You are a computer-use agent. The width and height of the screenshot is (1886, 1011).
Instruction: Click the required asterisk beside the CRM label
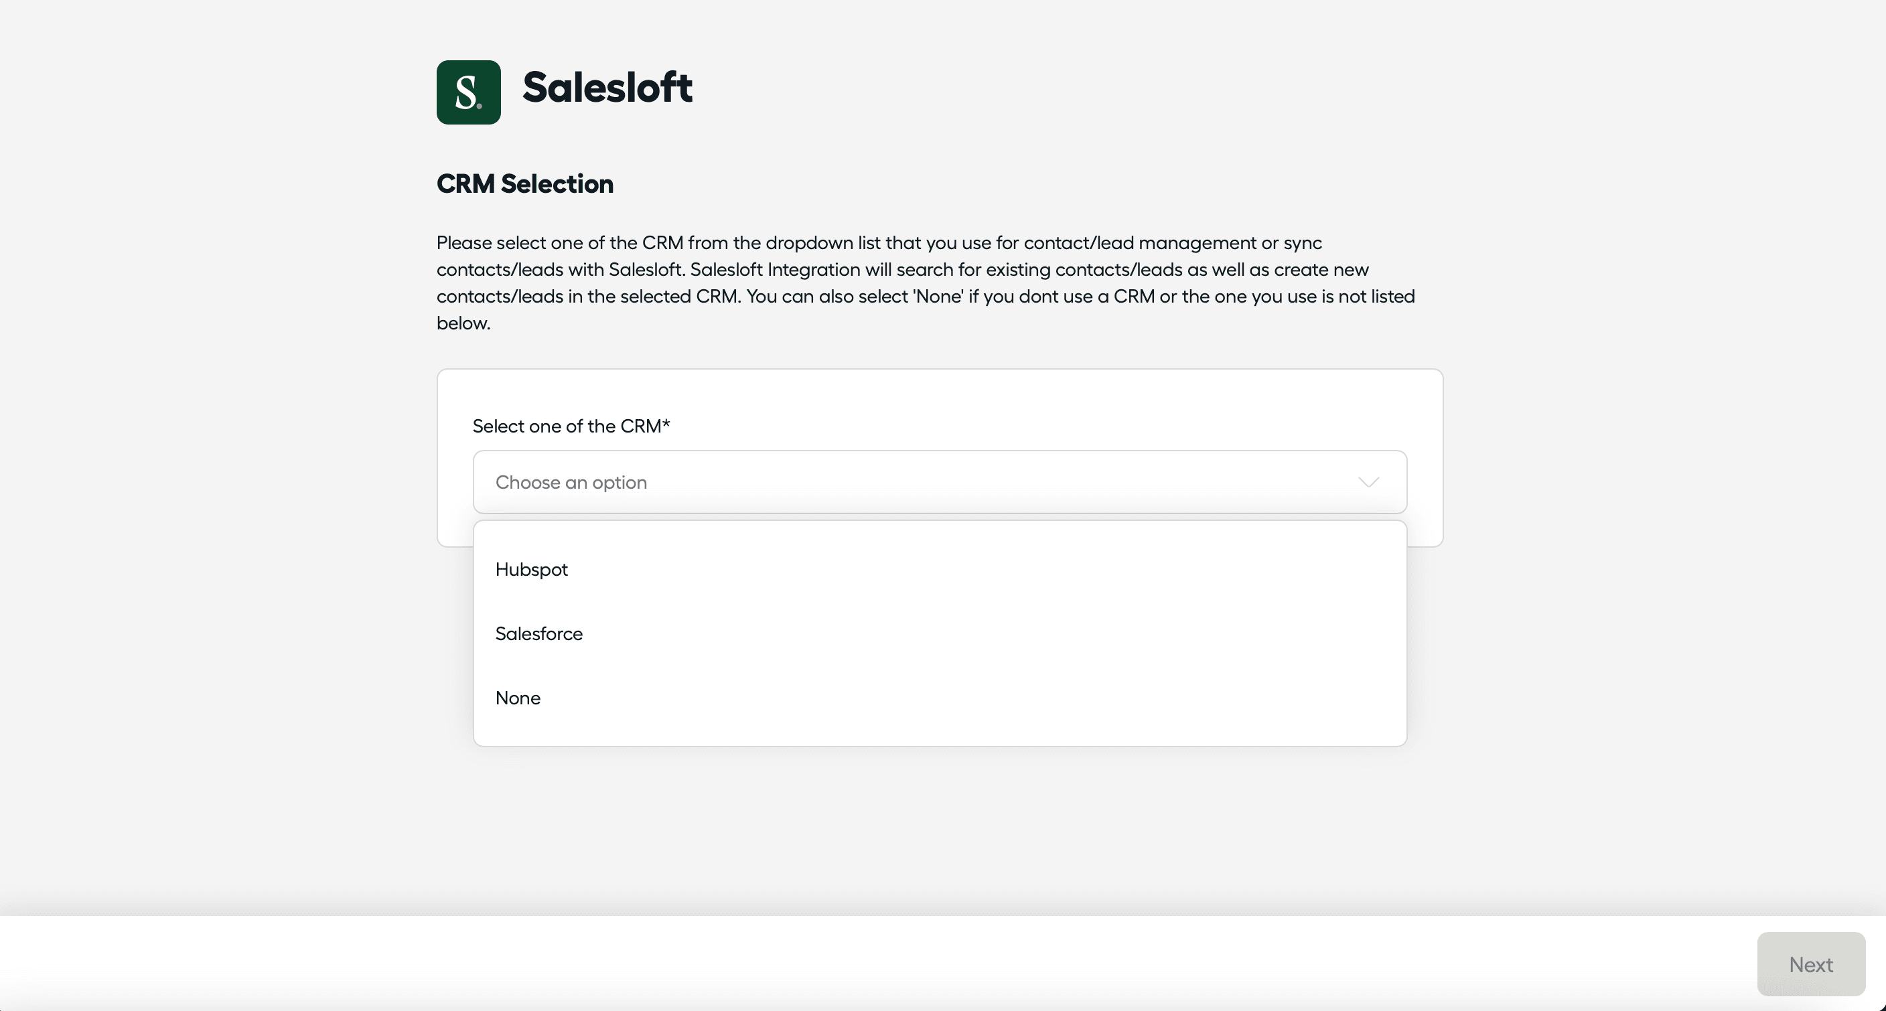[666, 424]
